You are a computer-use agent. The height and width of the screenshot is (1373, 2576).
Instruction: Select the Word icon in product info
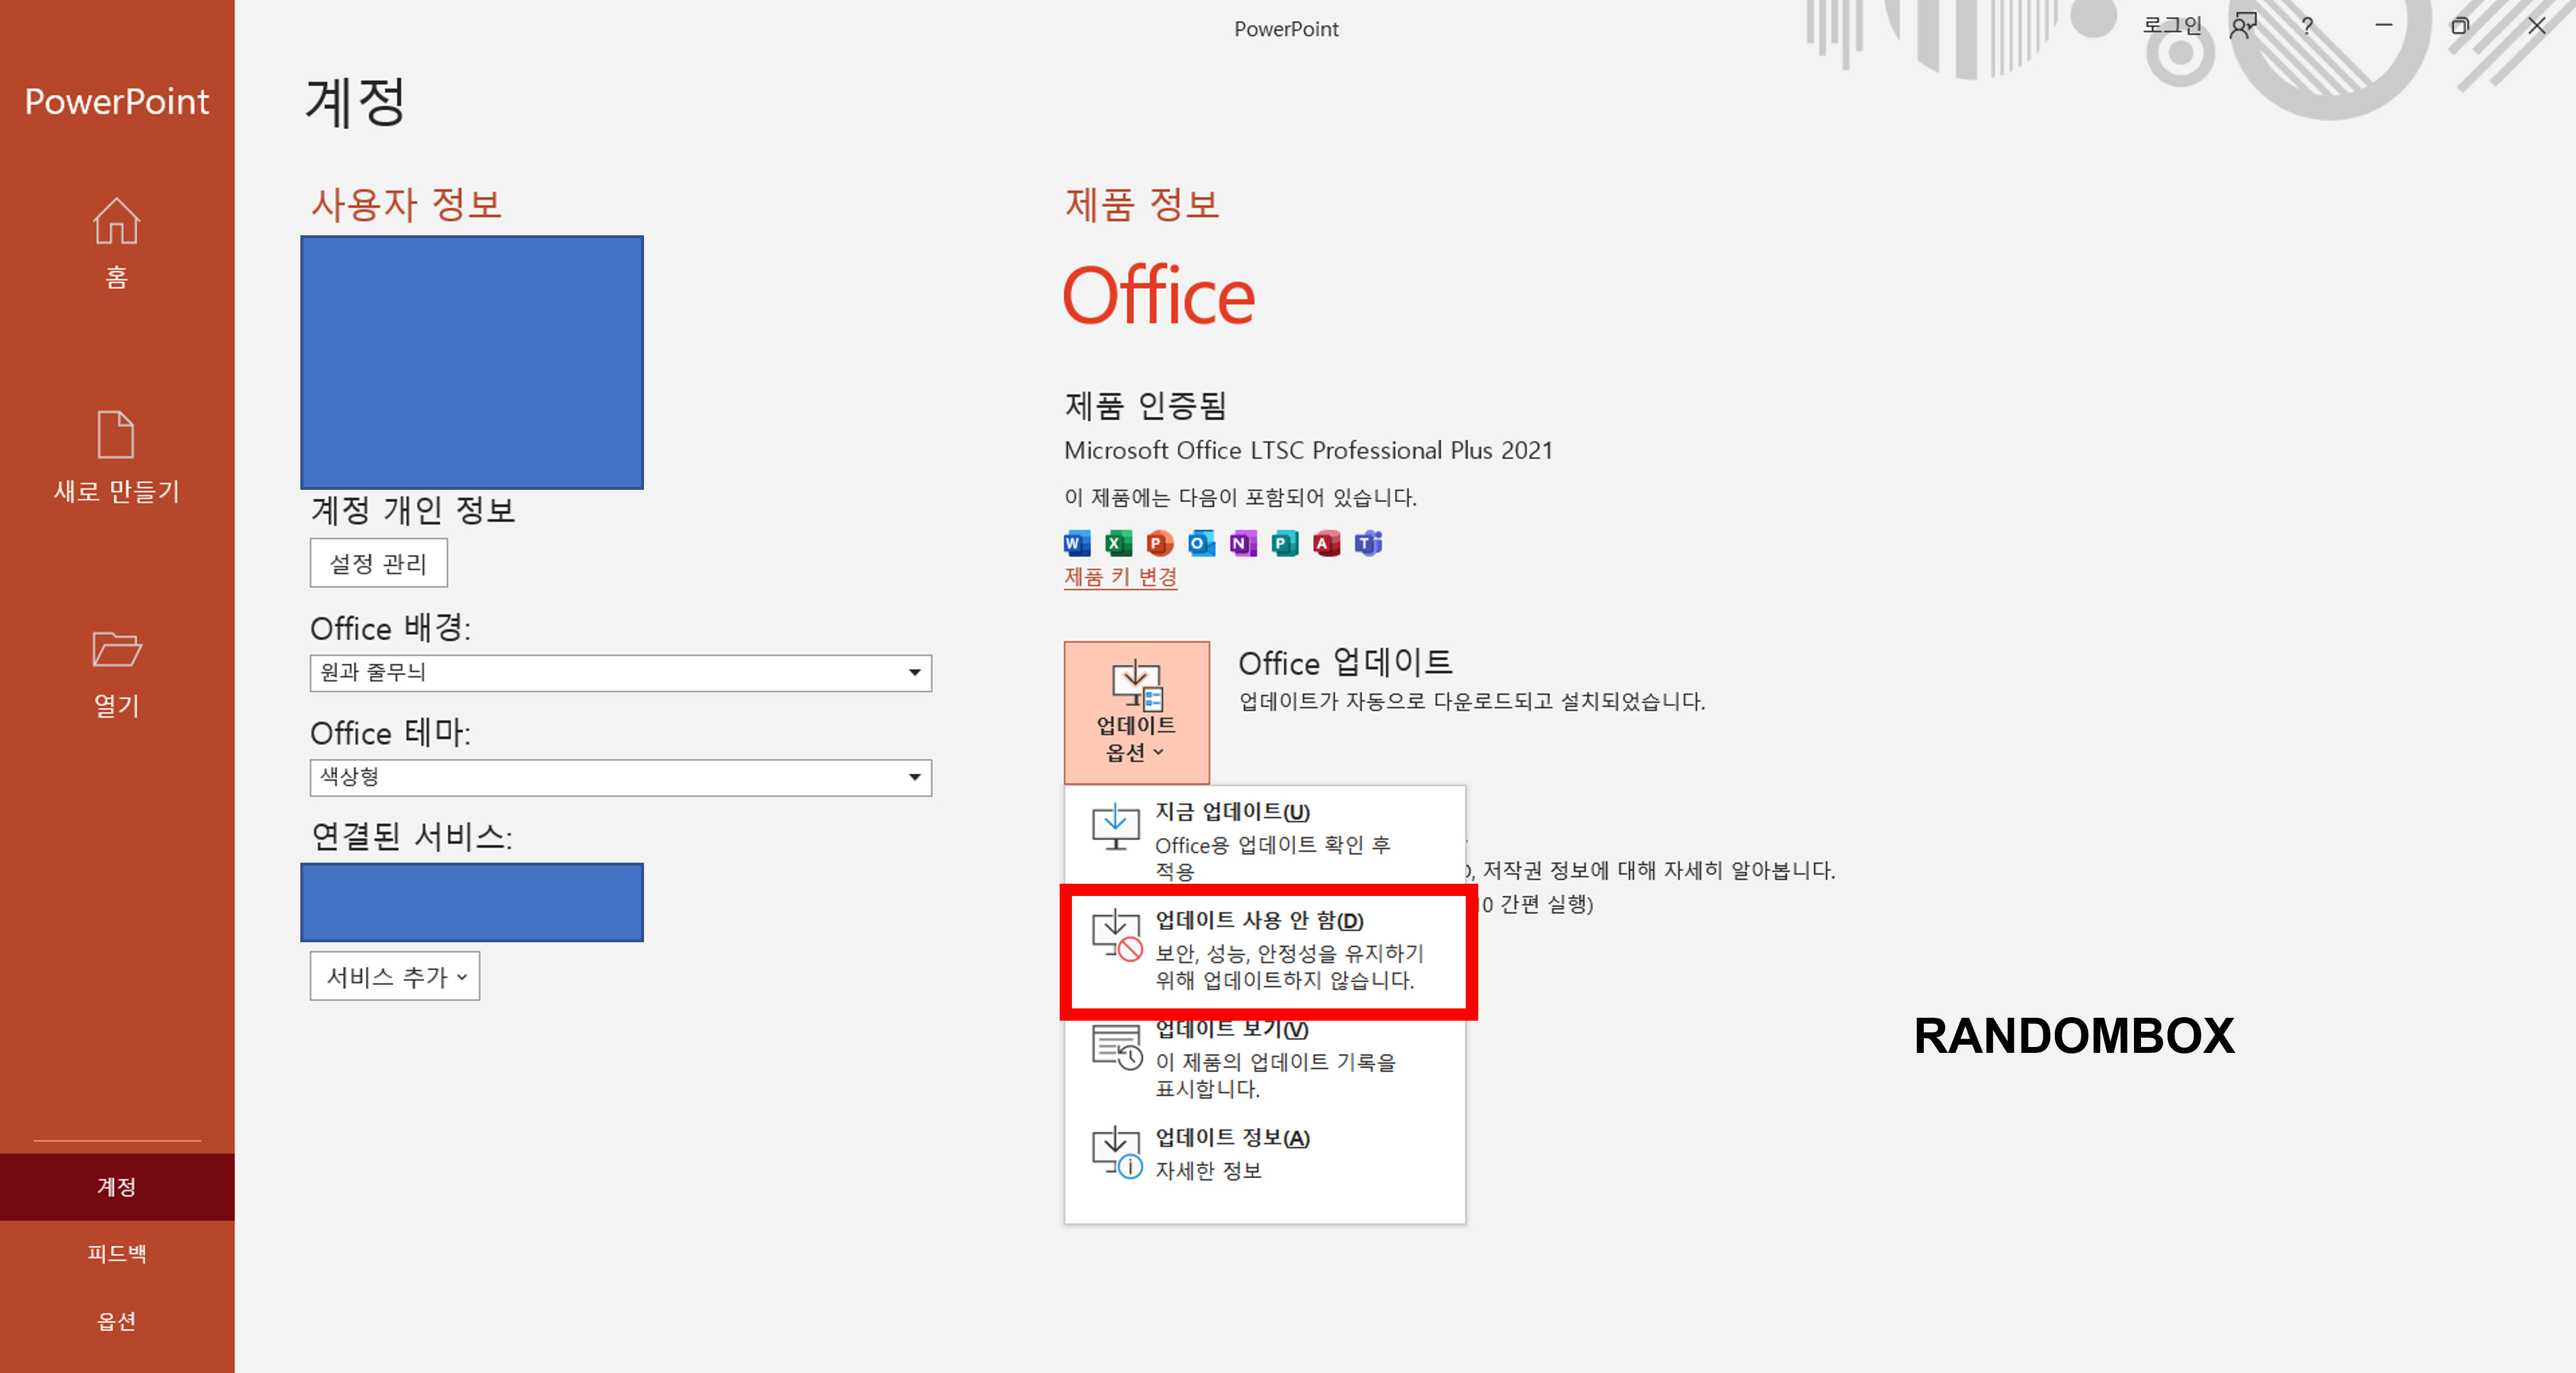point(1077,543)
